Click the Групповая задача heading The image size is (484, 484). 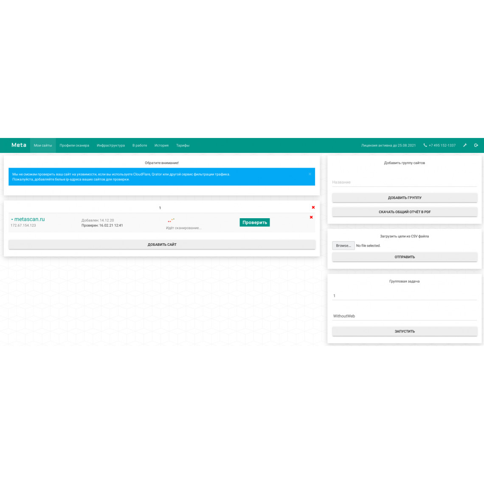404,281
